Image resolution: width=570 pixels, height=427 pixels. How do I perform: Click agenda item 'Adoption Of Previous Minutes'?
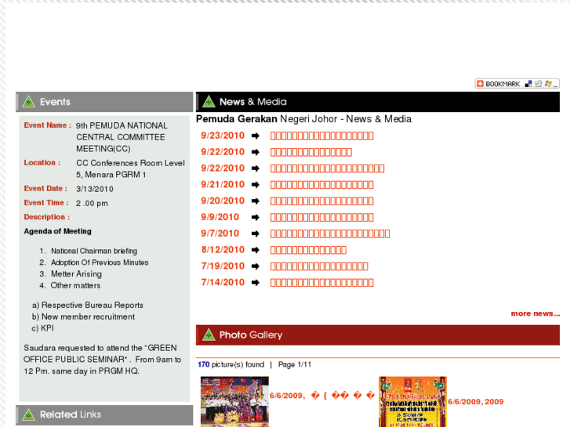click(x=100, y=262)
